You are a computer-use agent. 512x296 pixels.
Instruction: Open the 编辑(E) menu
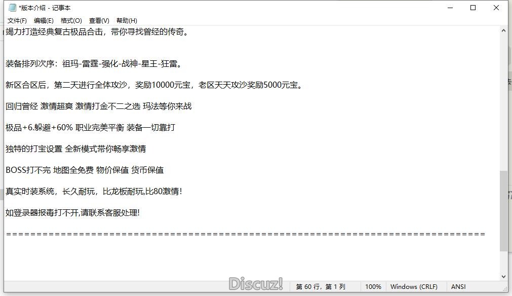pyautogui.click(x=43, y=20)
